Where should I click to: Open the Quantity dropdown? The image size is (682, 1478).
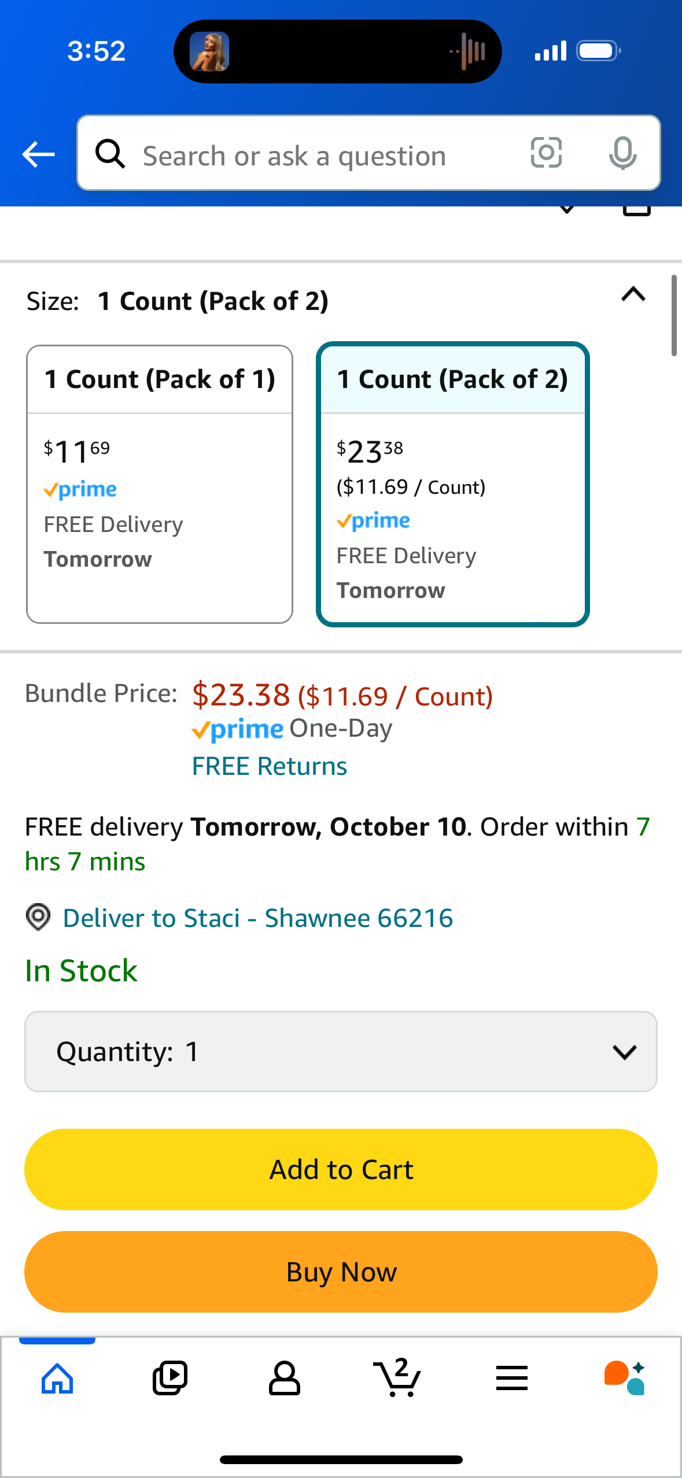pyautogui.click(x=341, y=1051)
